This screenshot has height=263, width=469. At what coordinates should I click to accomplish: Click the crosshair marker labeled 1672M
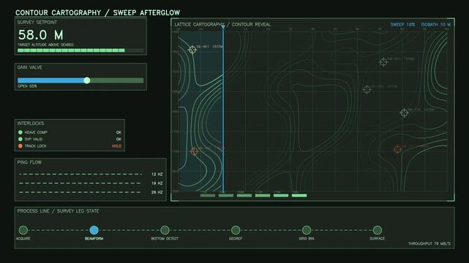pos(192,50)
